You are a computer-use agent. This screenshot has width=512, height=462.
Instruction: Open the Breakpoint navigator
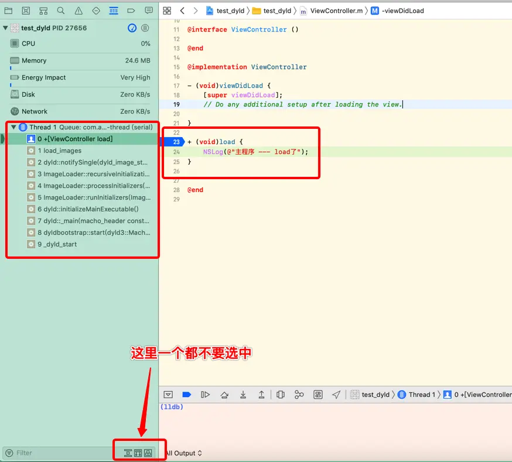131,11
